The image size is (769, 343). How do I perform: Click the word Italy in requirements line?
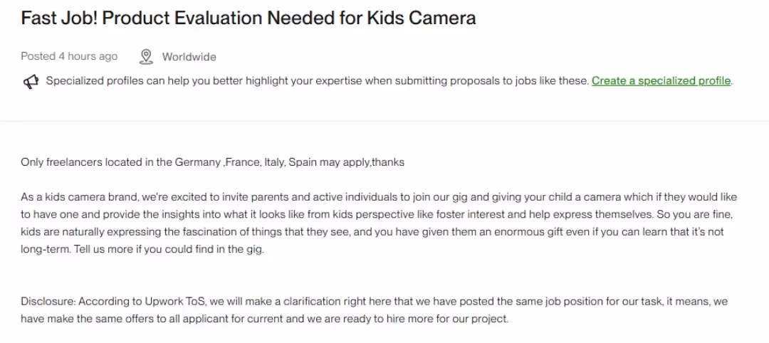274,162
